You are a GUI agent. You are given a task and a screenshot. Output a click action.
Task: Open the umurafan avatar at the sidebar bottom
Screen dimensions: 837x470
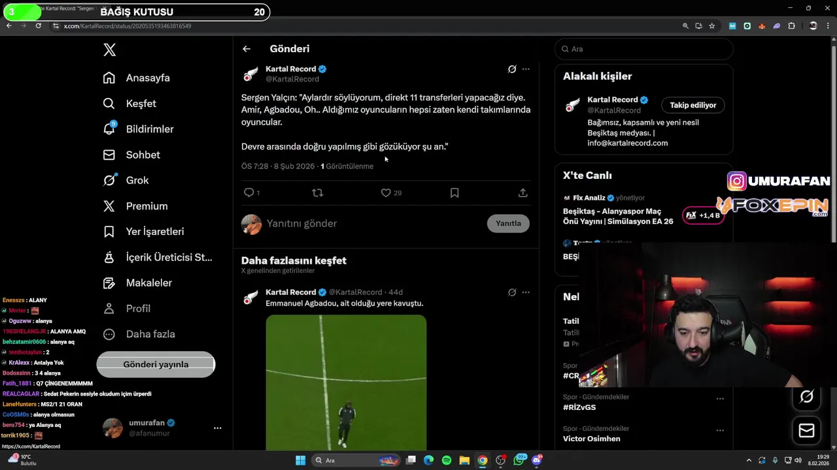(112, 428)
